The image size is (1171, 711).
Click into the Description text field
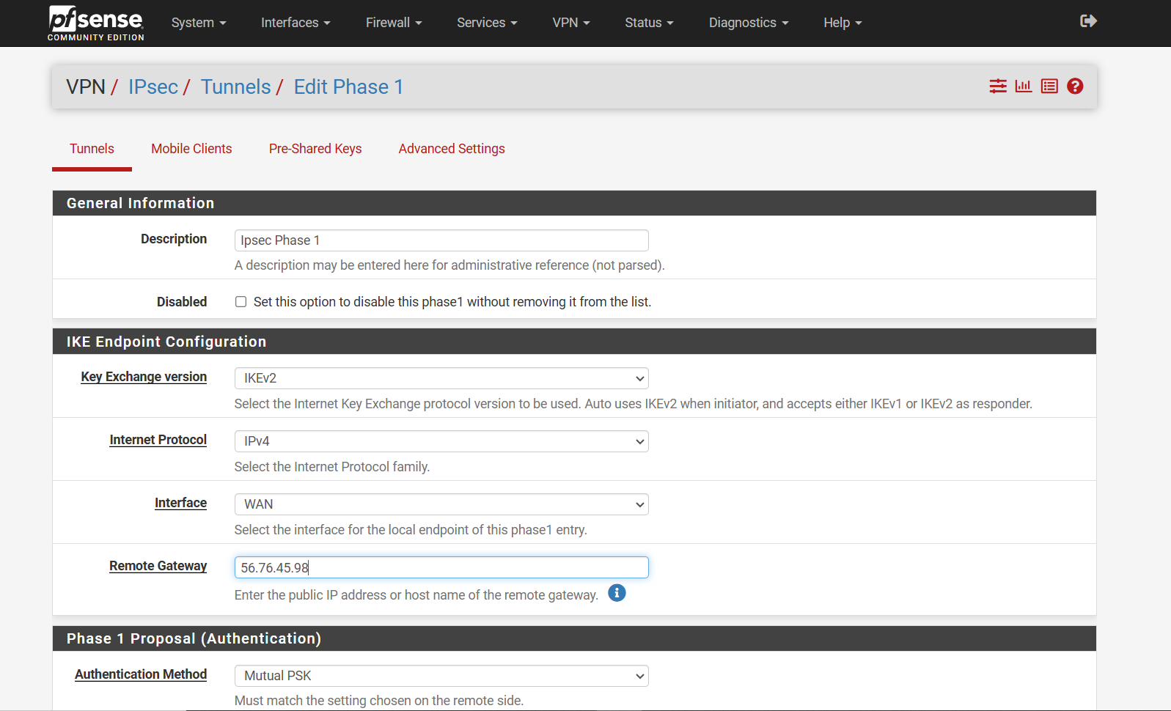click(441, 240)
